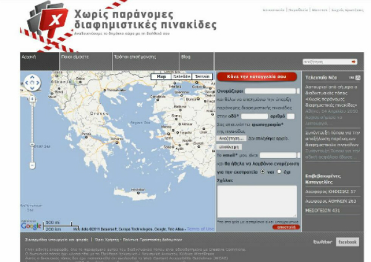Click the Patras city marker on the map

87,137
